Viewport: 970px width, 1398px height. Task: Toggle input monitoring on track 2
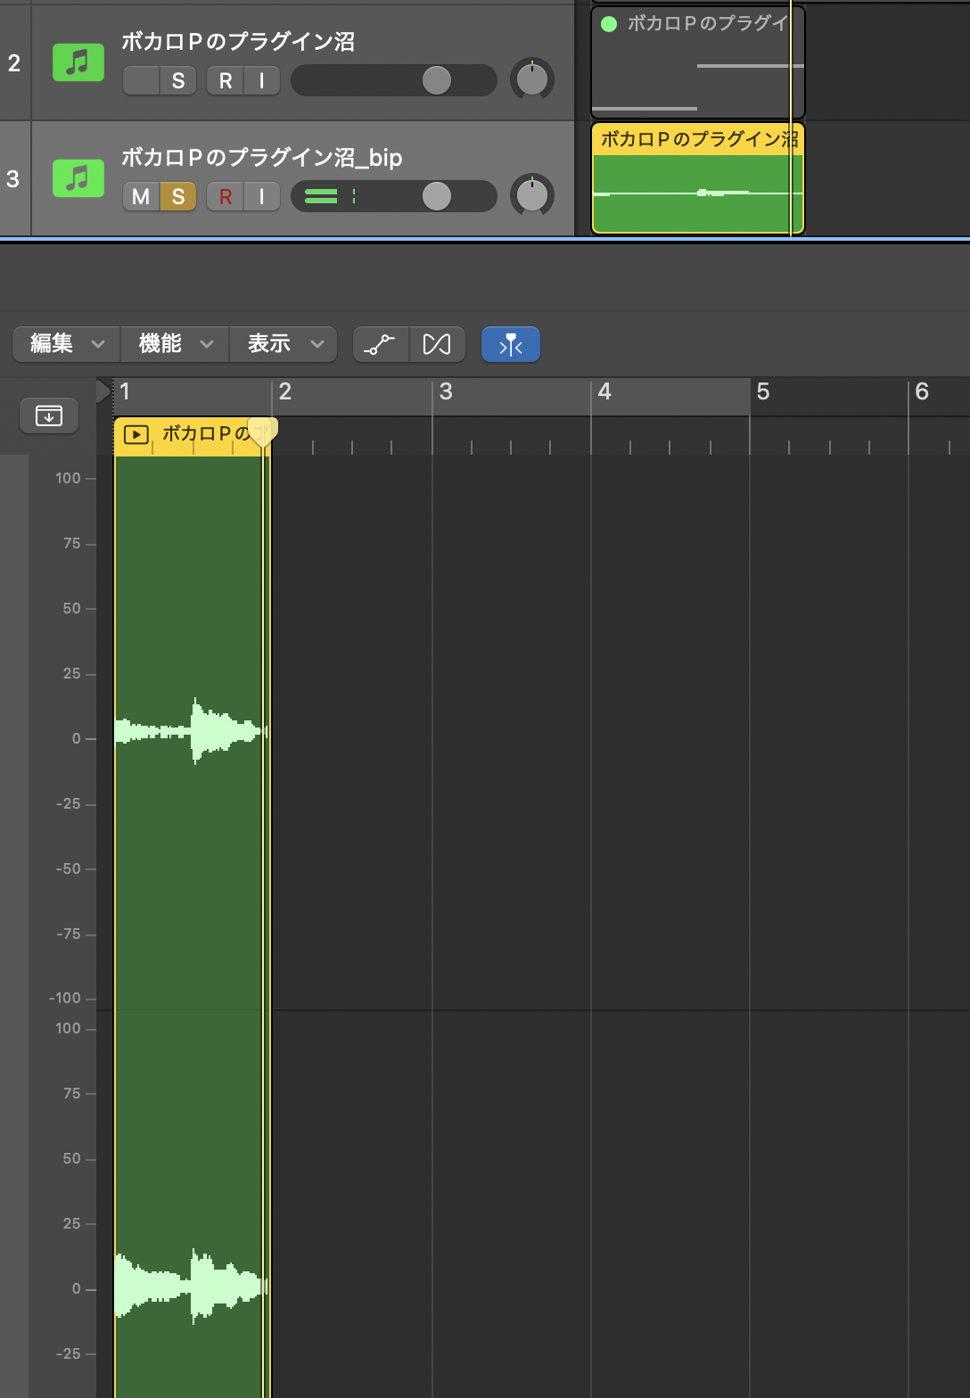(x=262, y=80)
